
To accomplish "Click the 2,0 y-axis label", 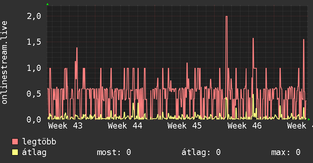I will 34,16.
